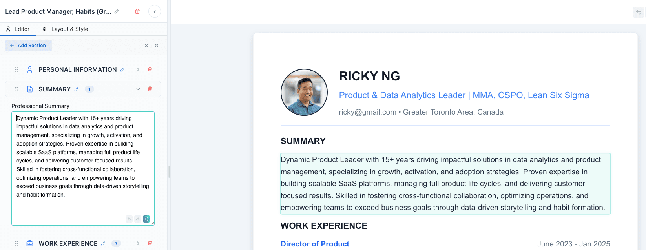Collapse the editor sidebar with left chevron
The image size is (646, 250).
tap(155, 11)
